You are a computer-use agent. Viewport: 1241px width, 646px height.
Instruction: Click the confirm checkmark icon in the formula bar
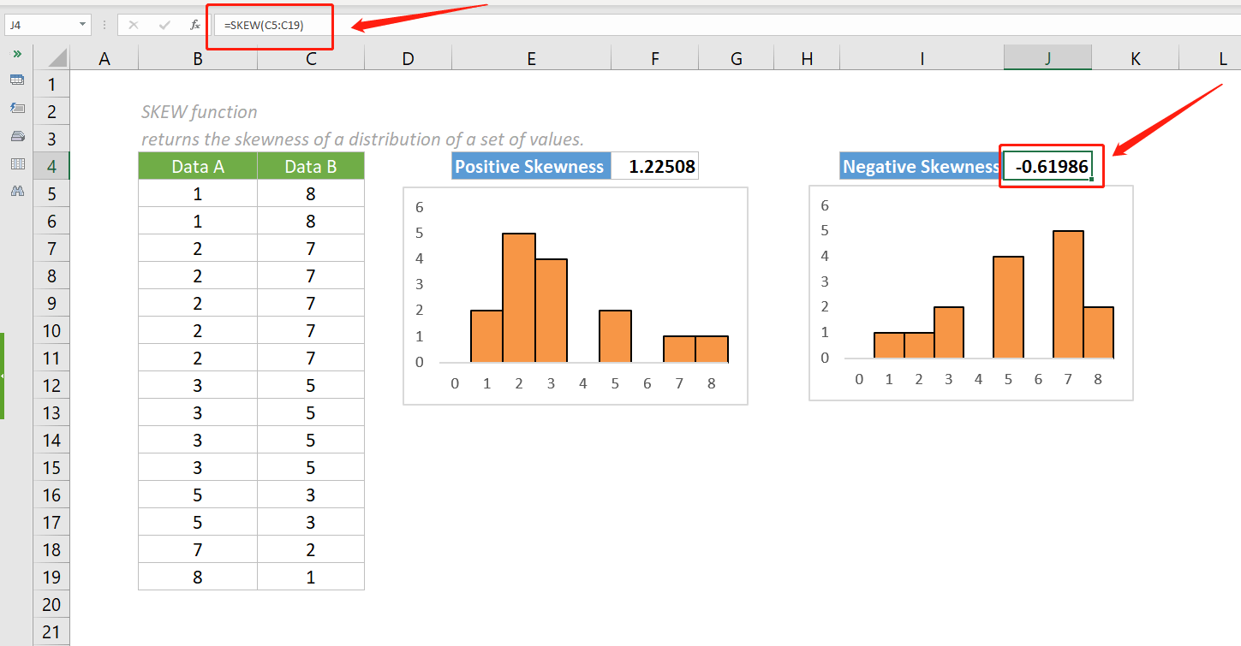(163, 25)
